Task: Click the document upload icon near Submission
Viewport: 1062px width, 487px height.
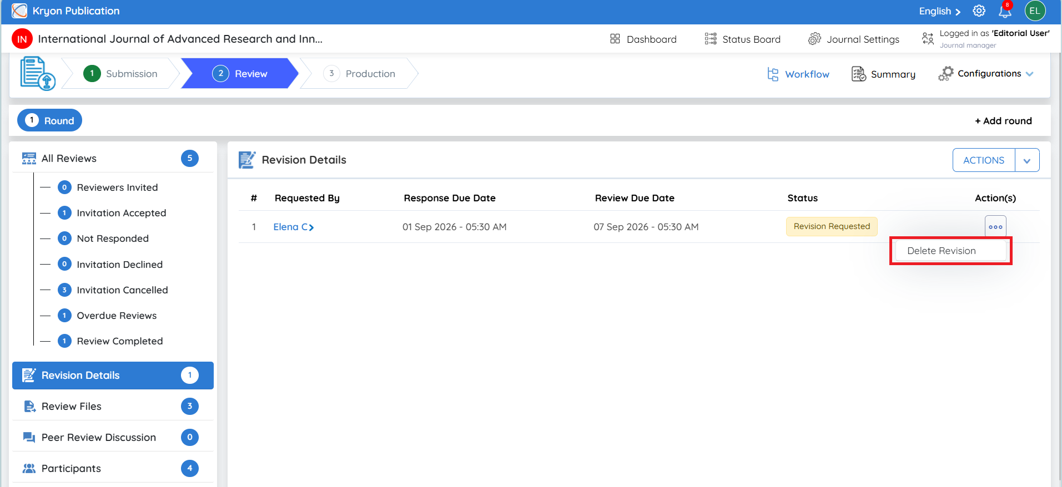Action: tap(38, 73)
